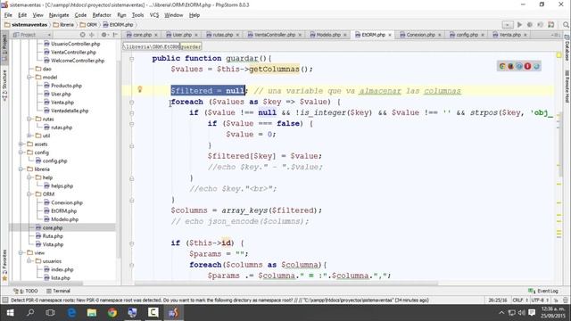The image size is (571, 321).
Task: Open UTF-8 encoding selector
Action: coord(540,300)
